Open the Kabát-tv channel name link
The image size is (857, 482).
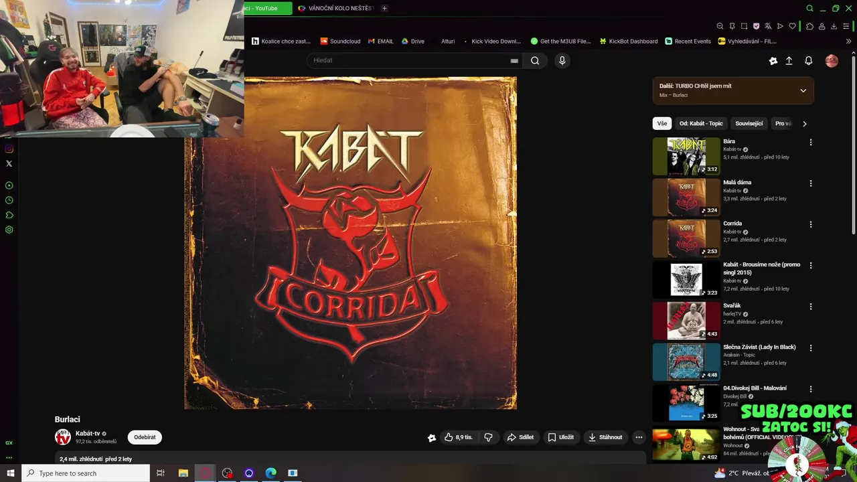tap(88, 433)
